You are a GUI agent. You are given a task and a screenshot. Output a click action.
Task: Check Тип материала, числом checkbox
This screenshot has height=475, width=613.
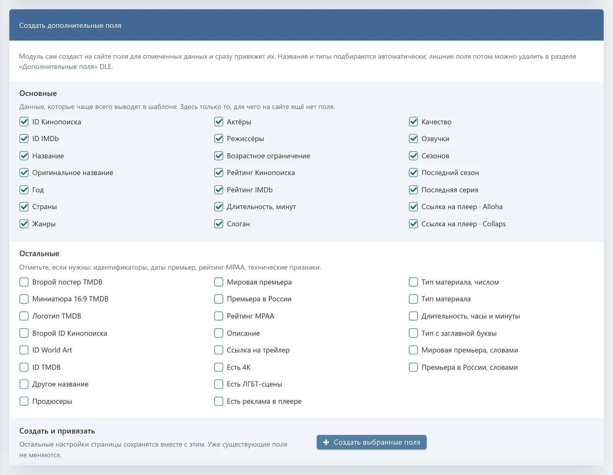point(413,282)
